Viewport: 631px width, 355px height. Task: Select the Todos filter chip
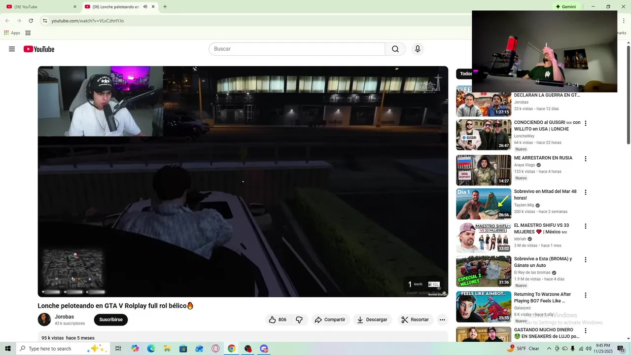pos(464,74)
